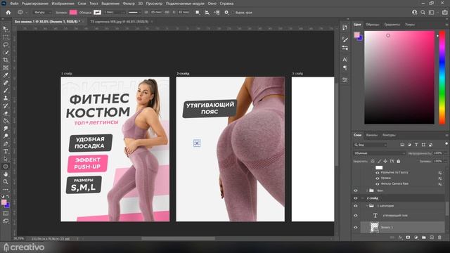Screen dimensions: 450x253
Task: Toggle pixel layer filter in Layers
Action: click(402, 145)
